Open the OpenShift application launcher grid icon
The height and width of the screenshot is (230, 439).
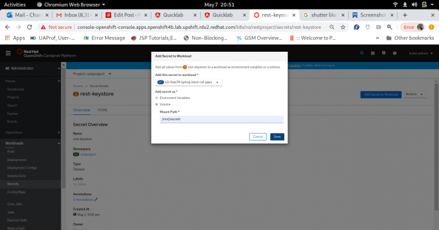[372, 53]
